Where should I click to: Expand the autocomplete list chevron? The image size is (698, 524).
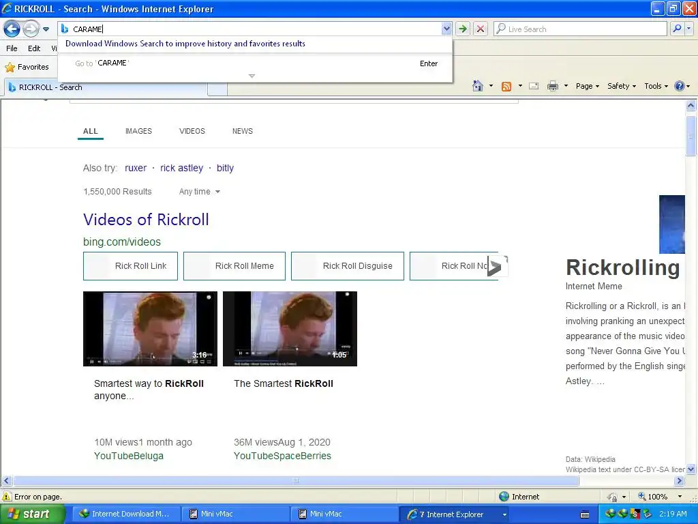pyautogui.click(x=252, y=76)
